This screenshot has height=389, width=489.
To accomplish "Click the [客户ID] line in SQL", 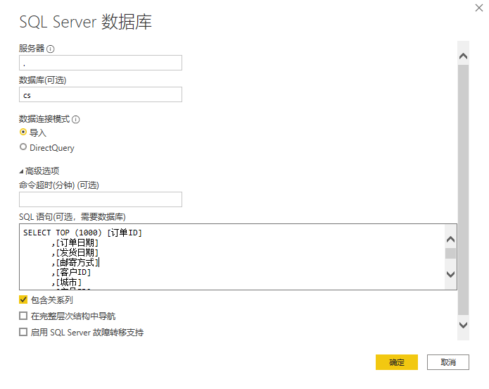I will pyautogui.click(x=72, y=273).
